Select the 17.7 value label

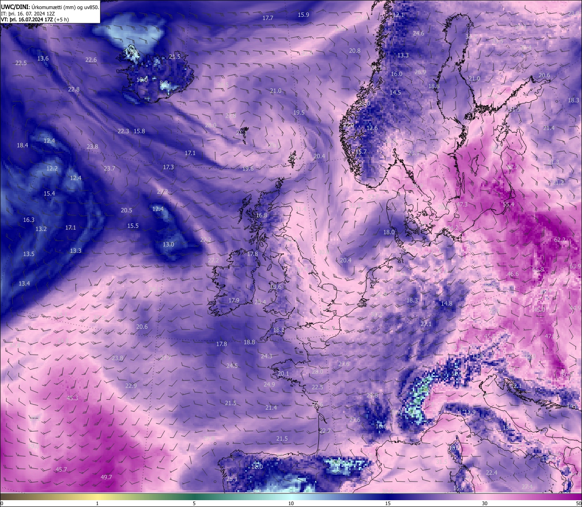click(268, 18)
